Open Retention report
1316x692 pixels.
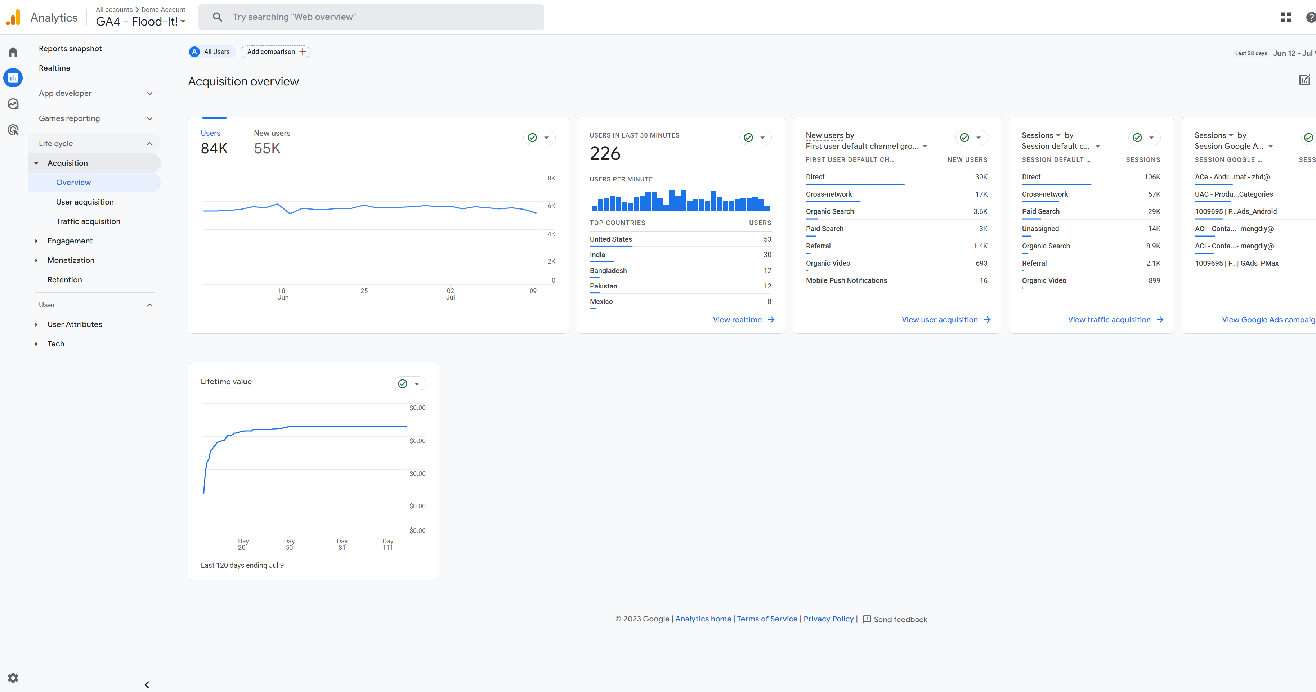(65, 280)
